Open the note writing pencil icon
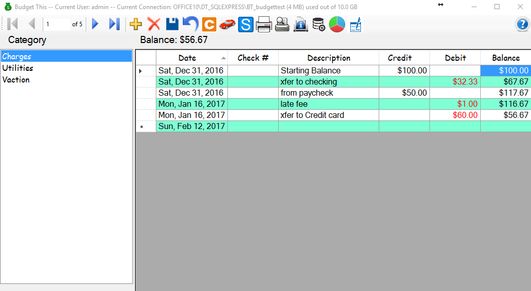This screenshot has height=291, width=531. (x=355, y=24)
